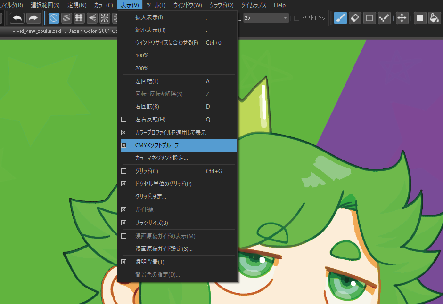Open the ツール(T) menu

point(156,5)
